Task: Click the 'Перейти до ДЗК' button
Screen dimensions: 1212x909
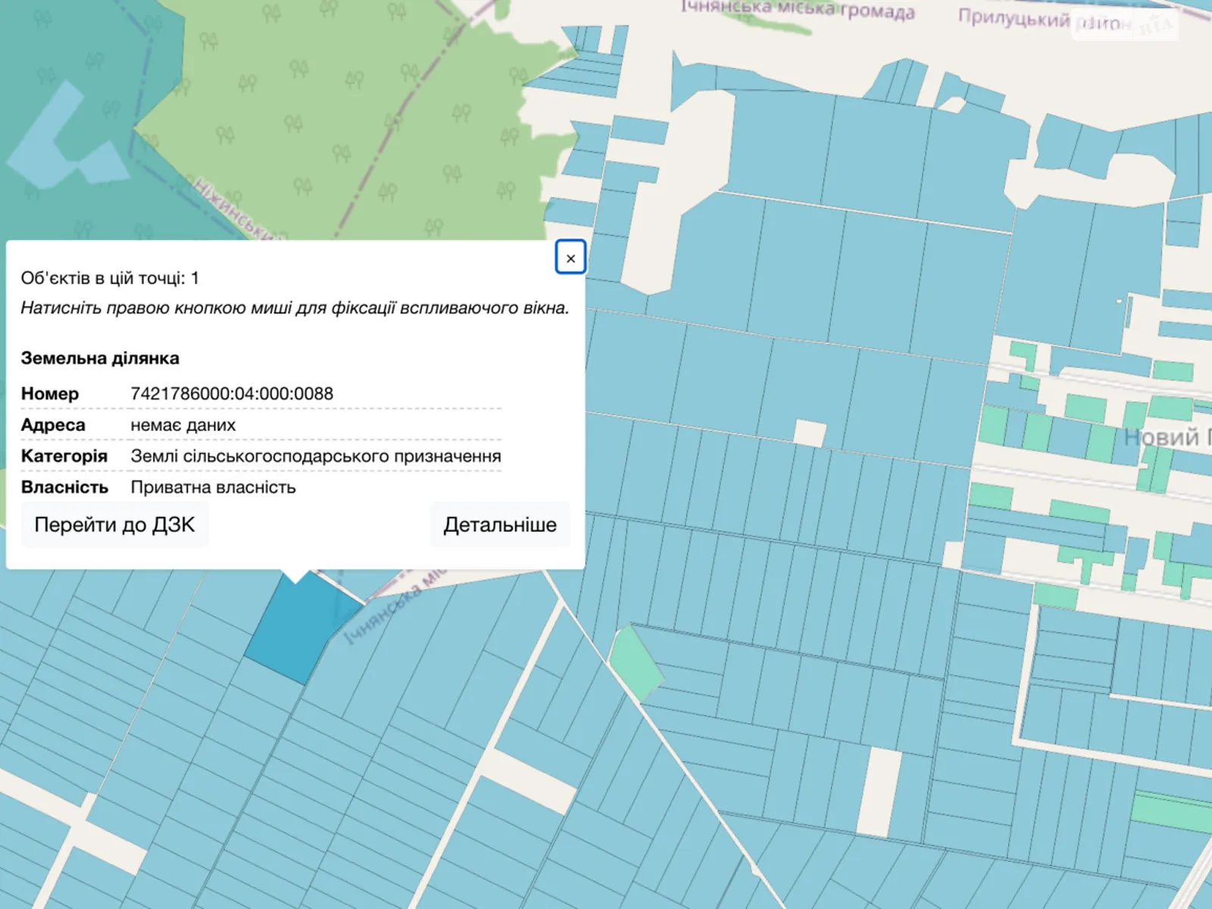Action: 114,525
